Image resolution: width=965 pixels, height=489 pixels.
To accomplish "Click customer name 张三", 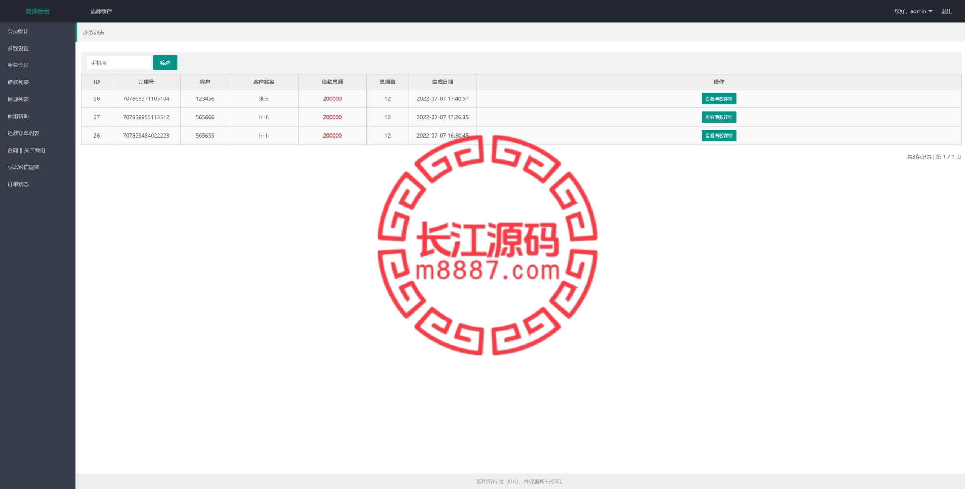I will click(x=264, y=99).
